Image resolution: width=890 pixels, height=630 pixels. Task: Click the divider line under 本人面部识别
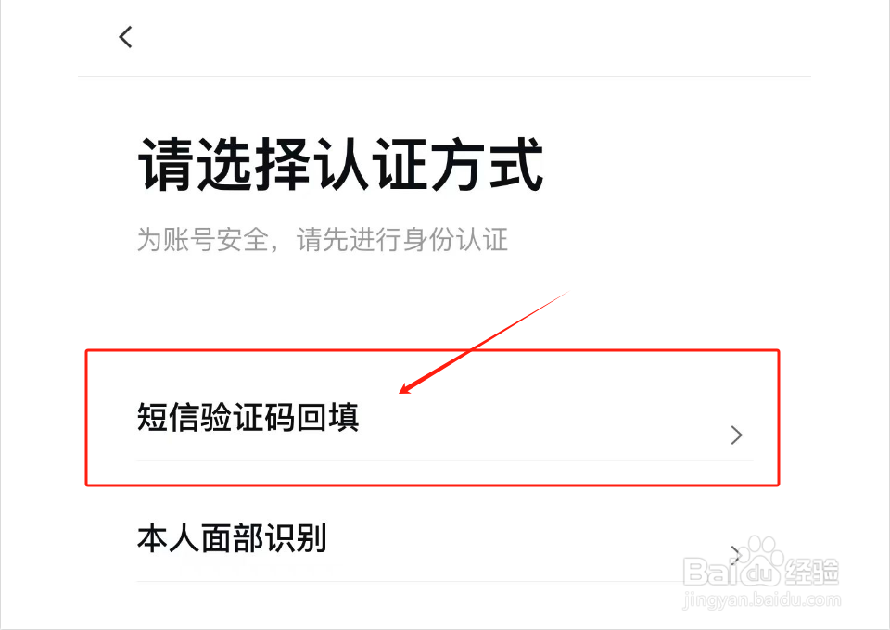pos(445,581)
